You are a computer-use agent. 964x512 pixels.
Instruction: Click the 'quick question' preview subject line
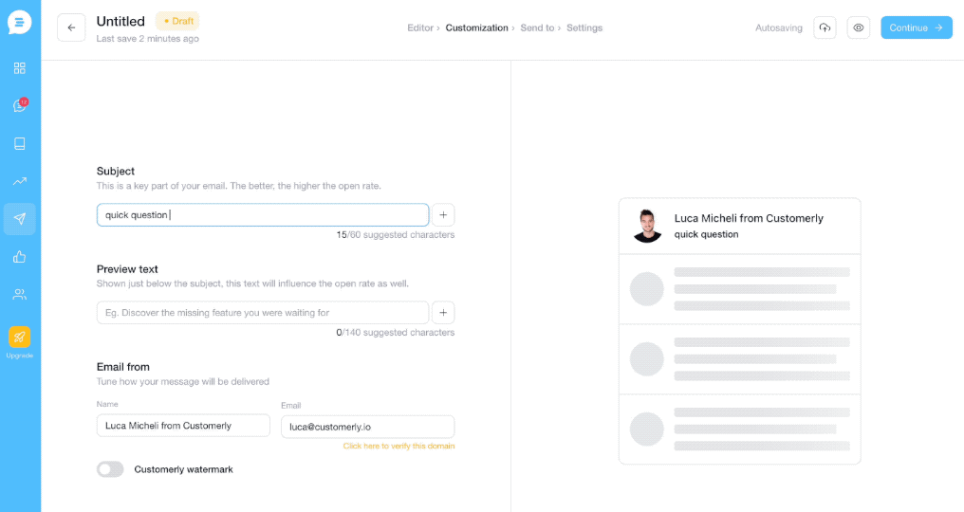[x=706, y=234]
